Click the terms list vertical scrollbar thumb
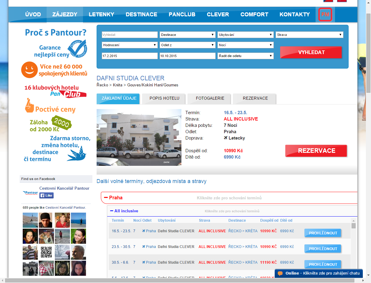The height and width of the screenshot is (283, 371). [353, 226]
